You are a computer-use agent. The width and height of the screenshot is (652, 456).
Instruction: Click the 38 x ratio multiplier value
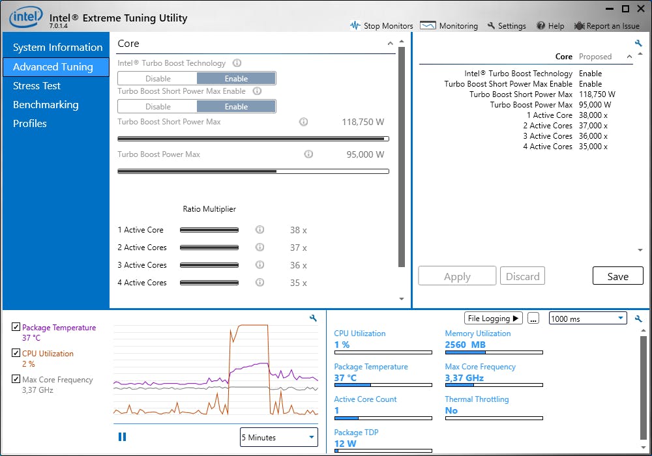click(299, 230)
